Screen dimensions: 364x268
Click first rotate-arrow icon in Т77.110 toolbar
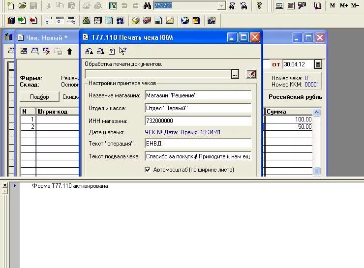[x=89, y=51]
